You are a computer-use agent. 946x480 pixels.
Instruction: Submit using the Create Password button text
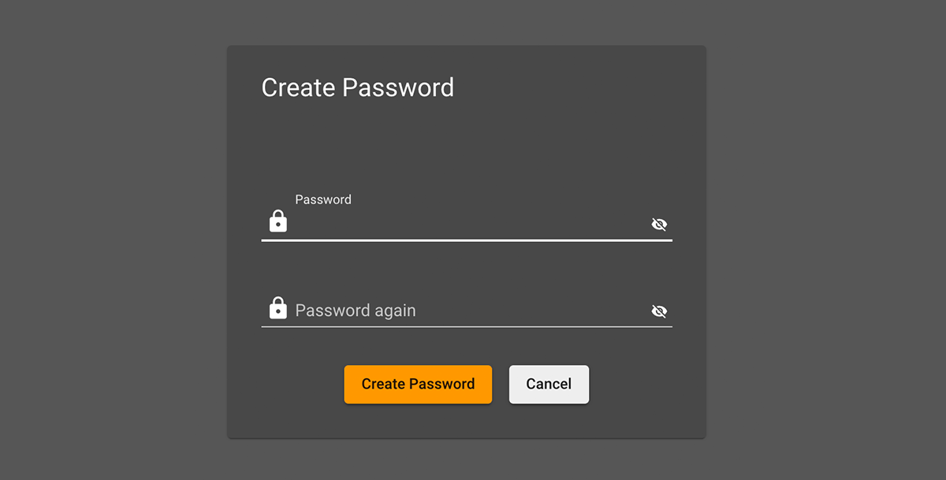[x=418, y=385]
